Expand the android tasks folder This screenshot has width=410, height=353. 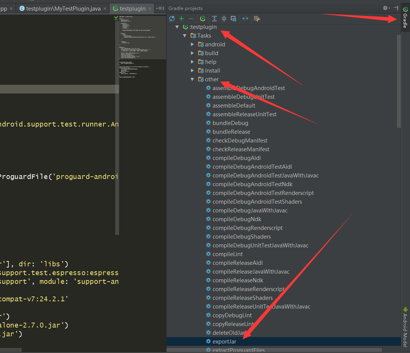tap(192, 44)
